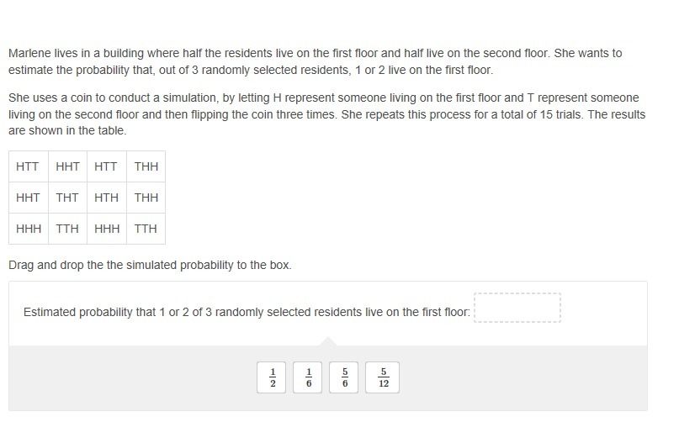Click the paragraph starting 'Marlene lives in a building'

[x=316, y=61]
